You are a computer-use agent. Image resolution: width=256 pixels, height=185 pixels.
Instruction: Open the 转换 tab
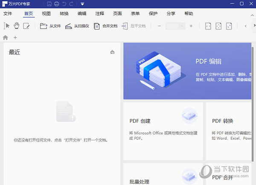pyautogui.click(x=64, y=14)
